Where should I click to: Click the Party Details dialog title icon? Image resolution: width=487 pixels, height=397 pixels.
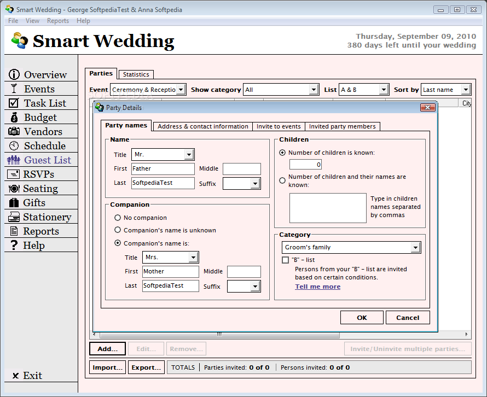[x=100, y=107]
